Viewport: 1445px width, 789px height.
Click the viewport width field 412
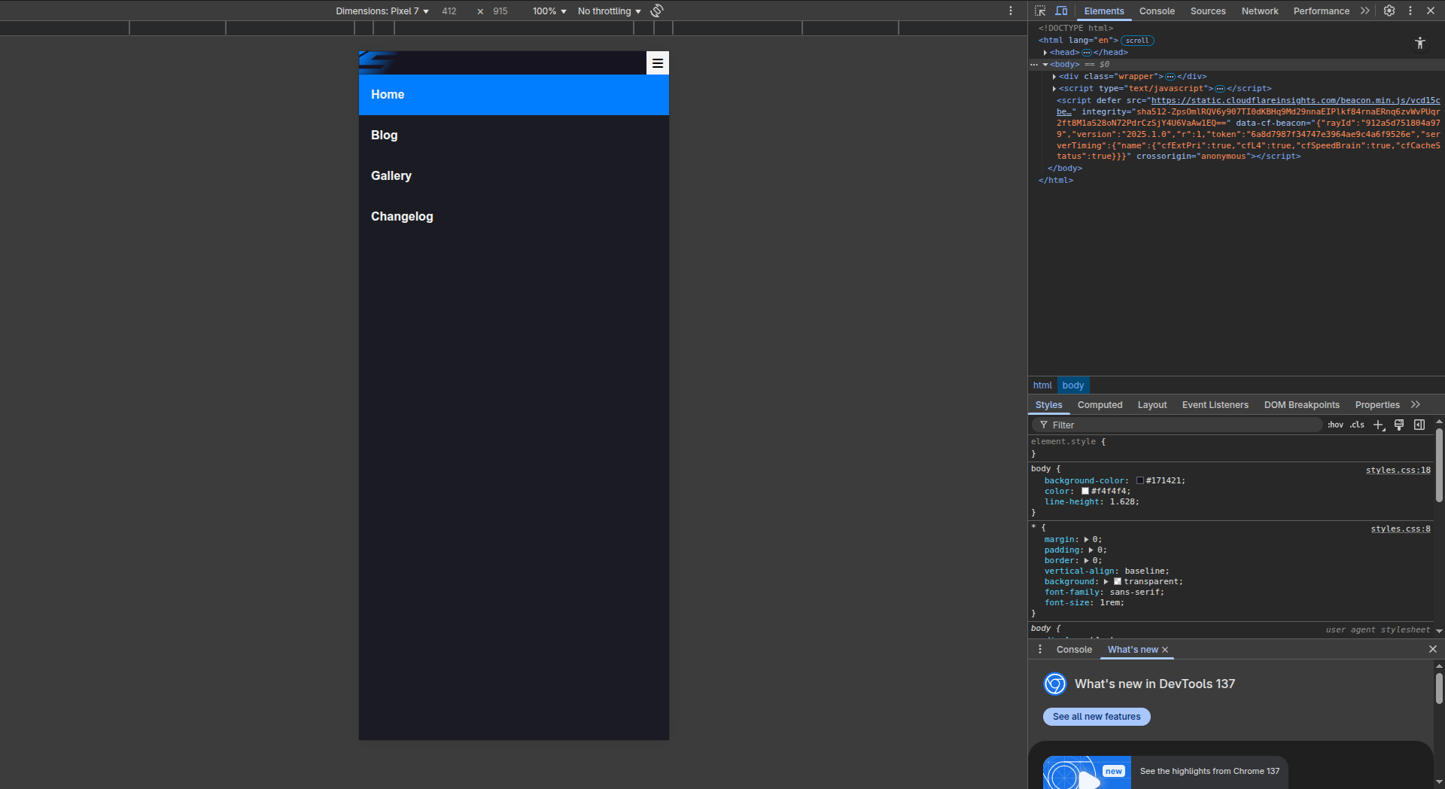click(x=449, y=11)
